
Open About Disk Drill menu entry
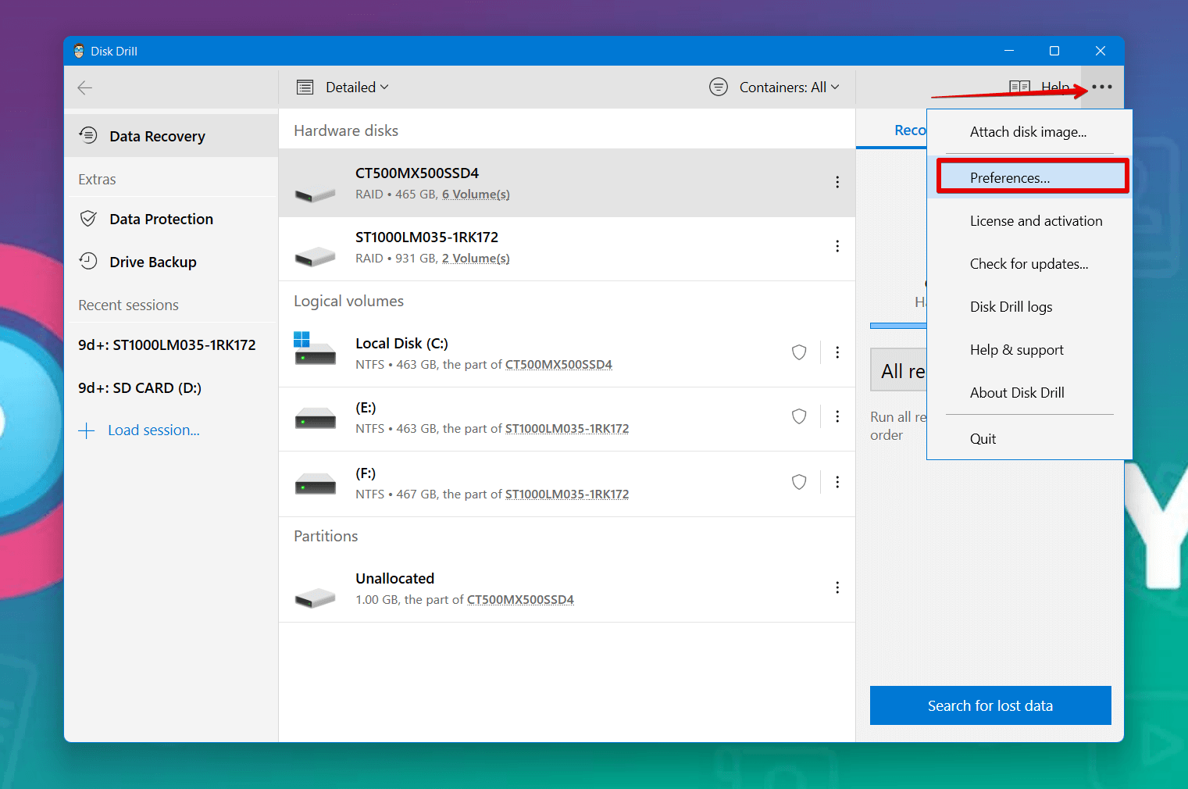[1029, 393]
